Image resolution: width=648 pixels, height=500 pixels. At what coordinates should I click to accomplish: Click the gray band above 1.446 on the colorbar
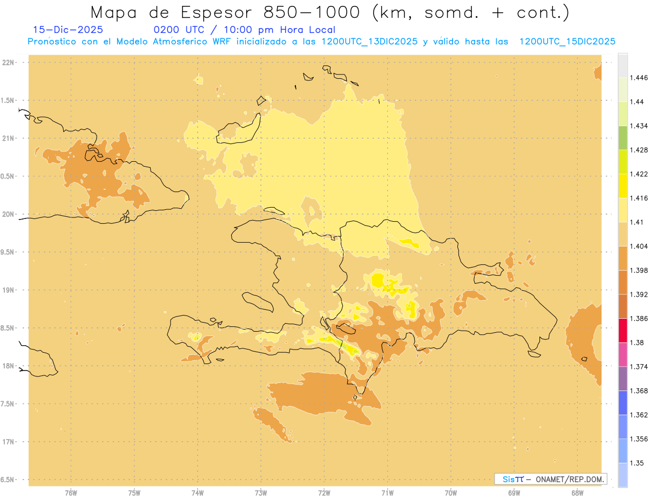623,65
